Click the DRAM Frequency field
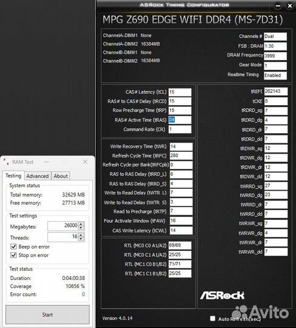Image resolution: width=296 pixels, height=328 pixels. 275,56
